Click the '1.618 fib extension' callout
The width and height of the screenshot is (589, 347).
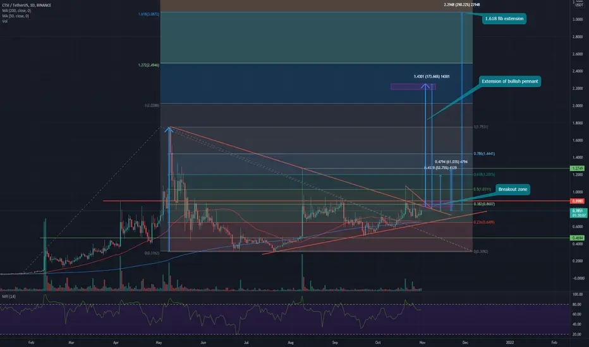[x=504, y=19]
